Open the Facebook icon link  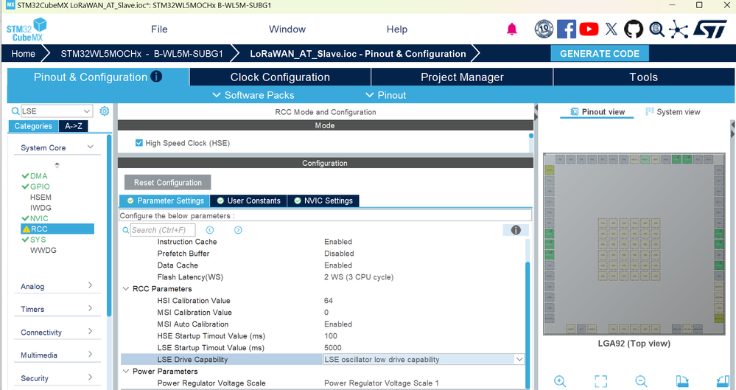(x=566, y=29)
